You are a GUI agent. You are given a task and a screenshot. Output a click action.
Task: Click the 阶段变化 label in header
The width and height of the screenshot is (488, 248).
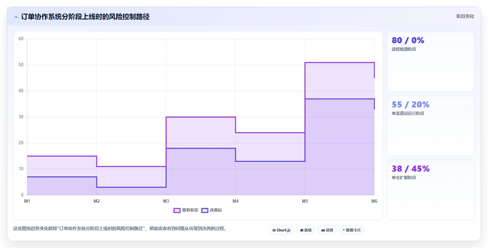click(x=465, y=16)
